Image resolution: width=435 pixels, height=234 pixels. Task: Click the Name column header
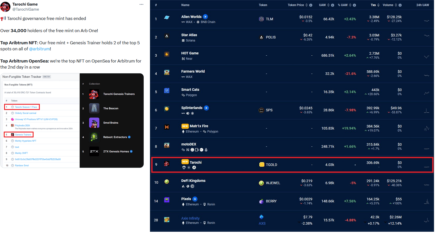coord(185,5)
